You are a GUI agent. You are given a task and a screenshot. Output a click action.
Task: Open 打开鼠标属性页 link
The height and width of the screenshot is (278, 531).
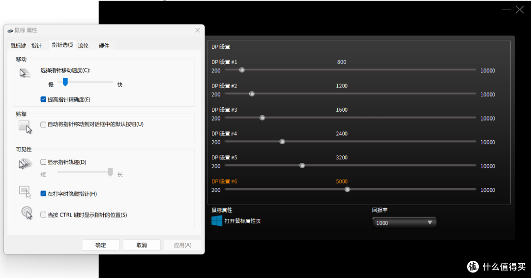[x=242, y=221]
